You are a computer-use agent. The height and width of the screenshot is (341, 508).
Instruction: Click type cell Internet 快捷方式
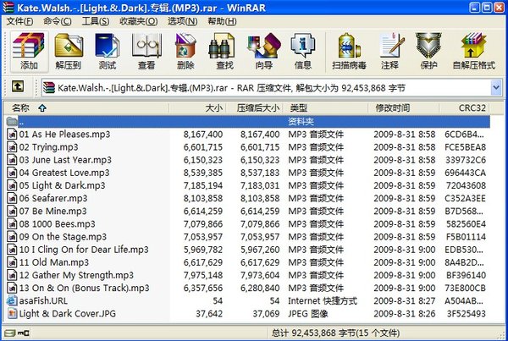click(x=323, y=301)
